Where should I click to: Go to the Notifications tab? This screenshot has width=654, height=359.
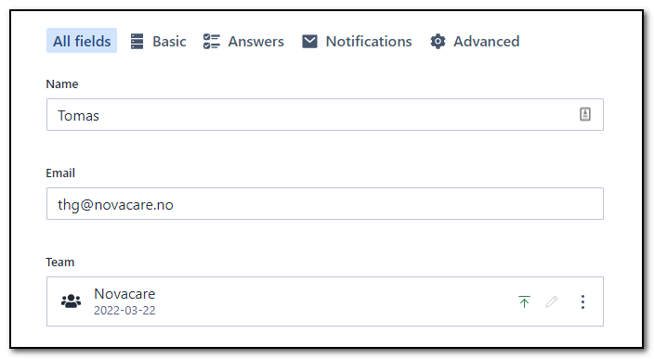(357, 41)
